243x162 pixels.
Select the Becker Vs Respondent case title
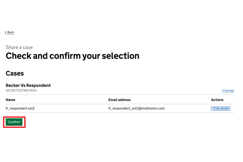28,86
